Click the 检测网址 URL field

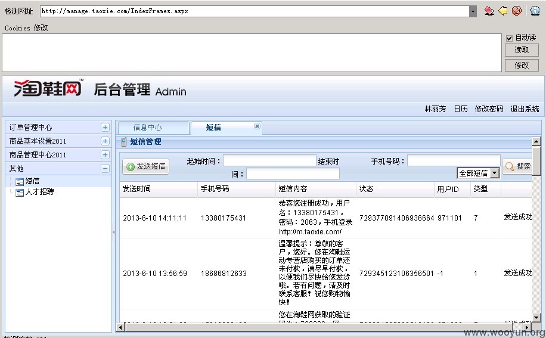click(x=255, y=11)
